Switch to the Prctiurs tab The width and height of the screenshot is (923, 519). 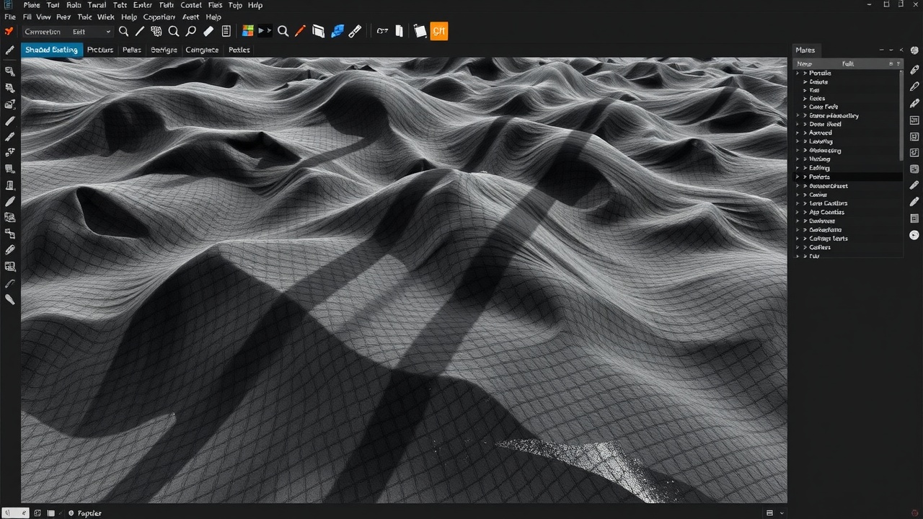tap(100, 50)
